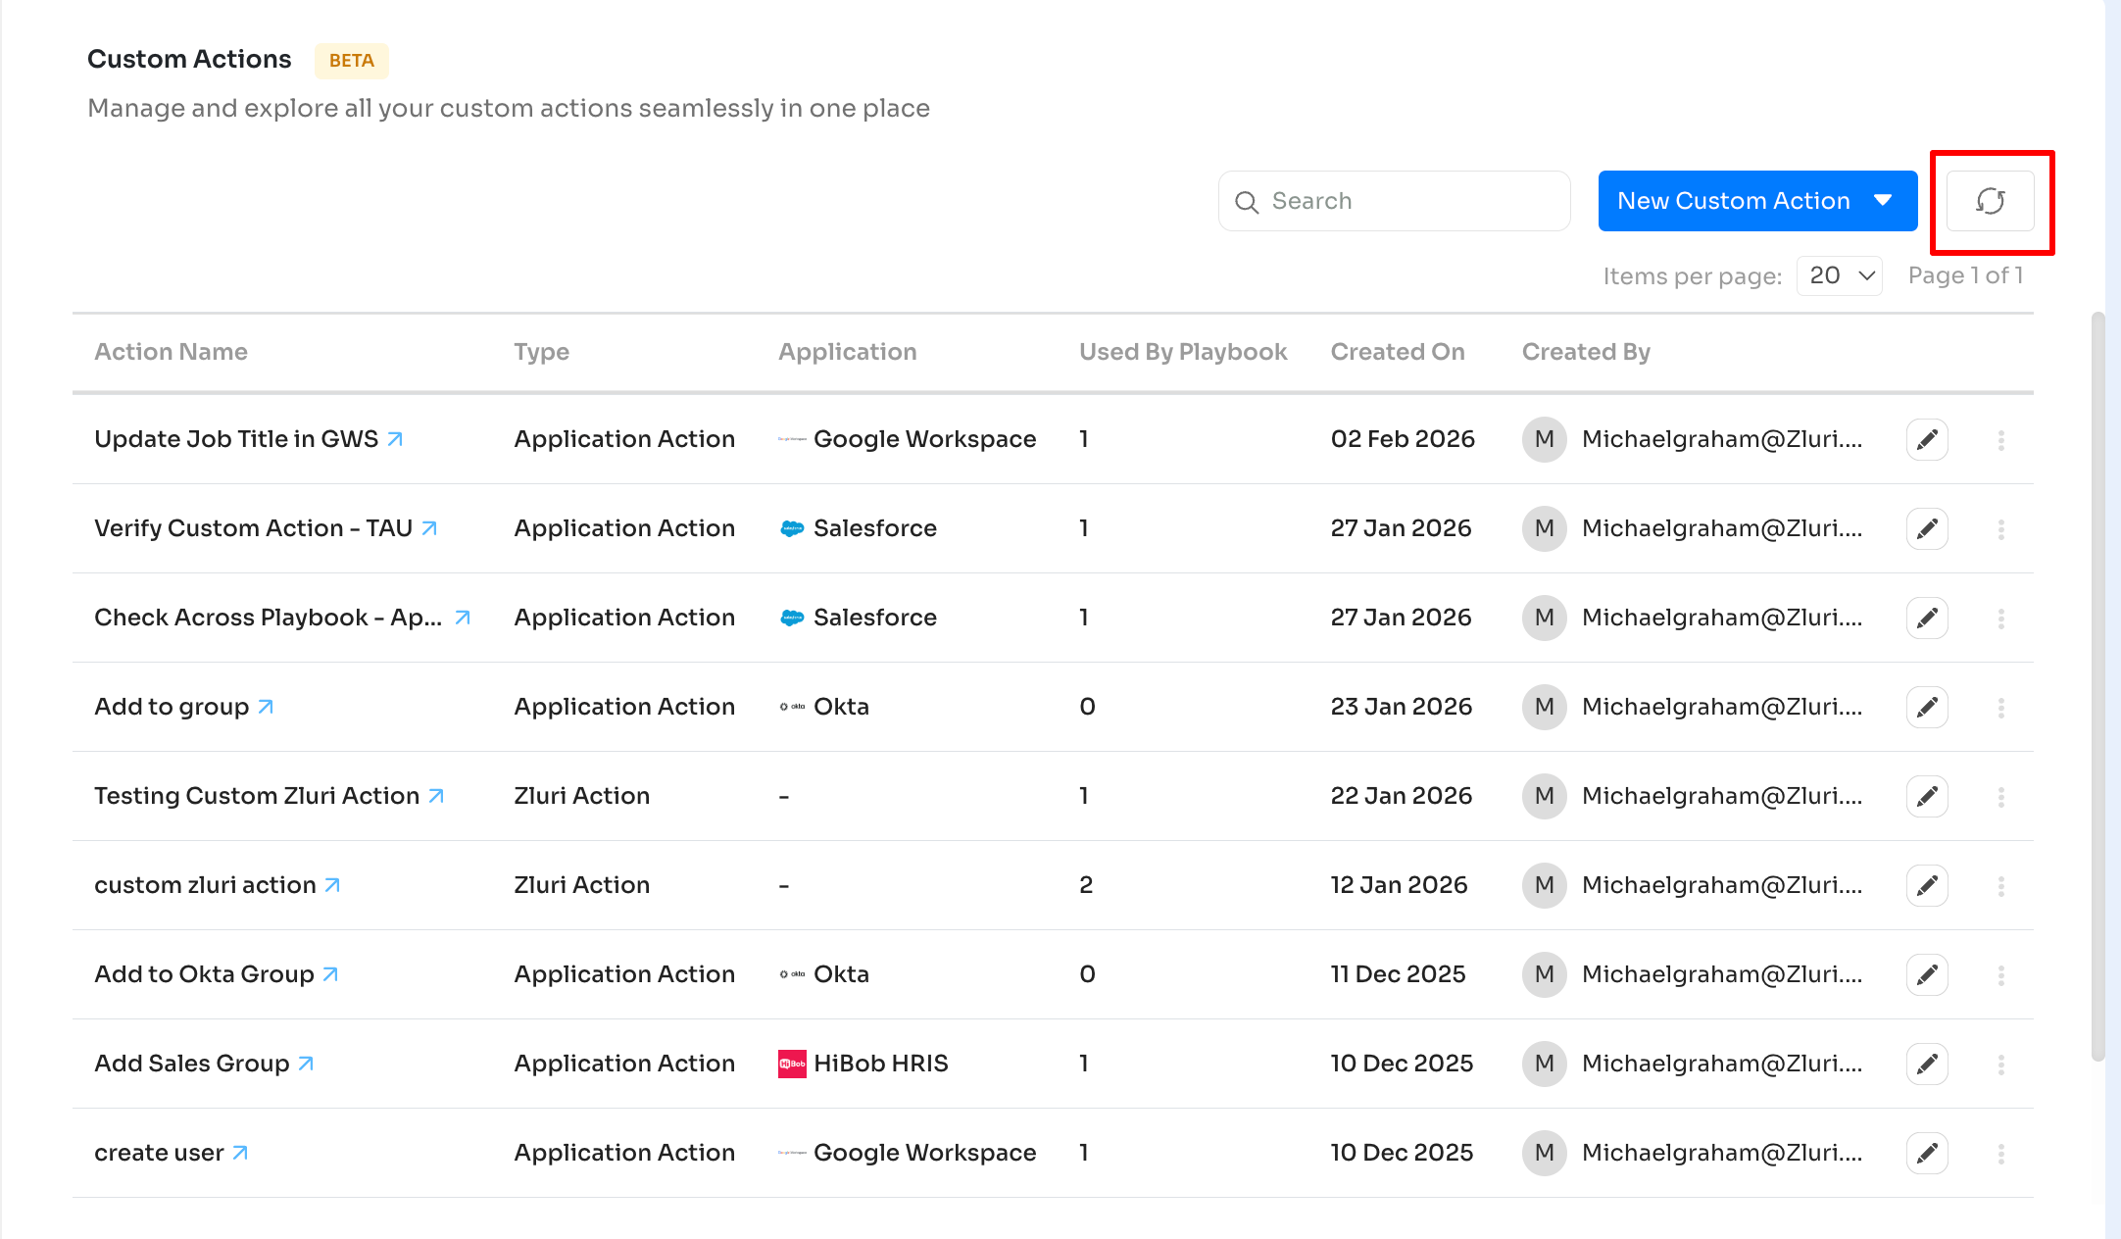2121x1239 pixels.
Task: Click the New Custom Action button
Action: (x=1733, y=201)
